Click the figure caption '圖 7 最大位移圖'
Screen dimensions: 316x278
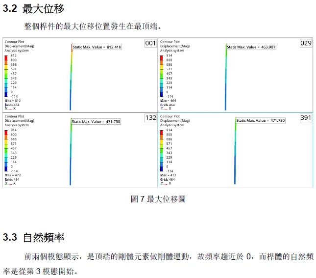click(x=158, y=199)
